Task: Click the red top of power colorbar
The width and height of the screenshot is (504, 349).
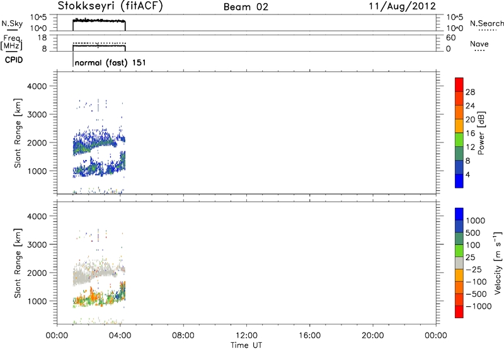Action: click(459, 84)
